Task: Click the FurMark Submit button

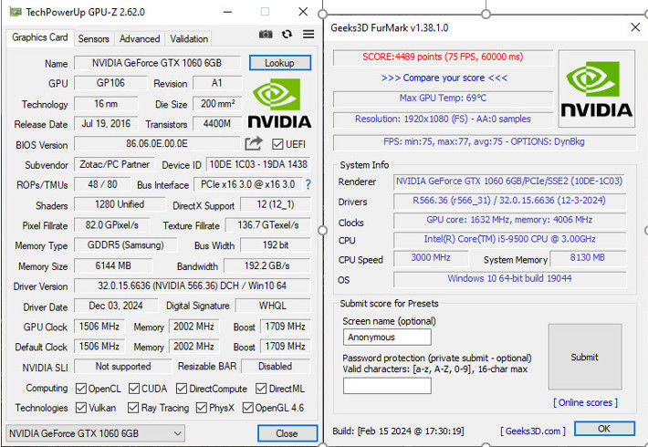Action: coord(585,357)
